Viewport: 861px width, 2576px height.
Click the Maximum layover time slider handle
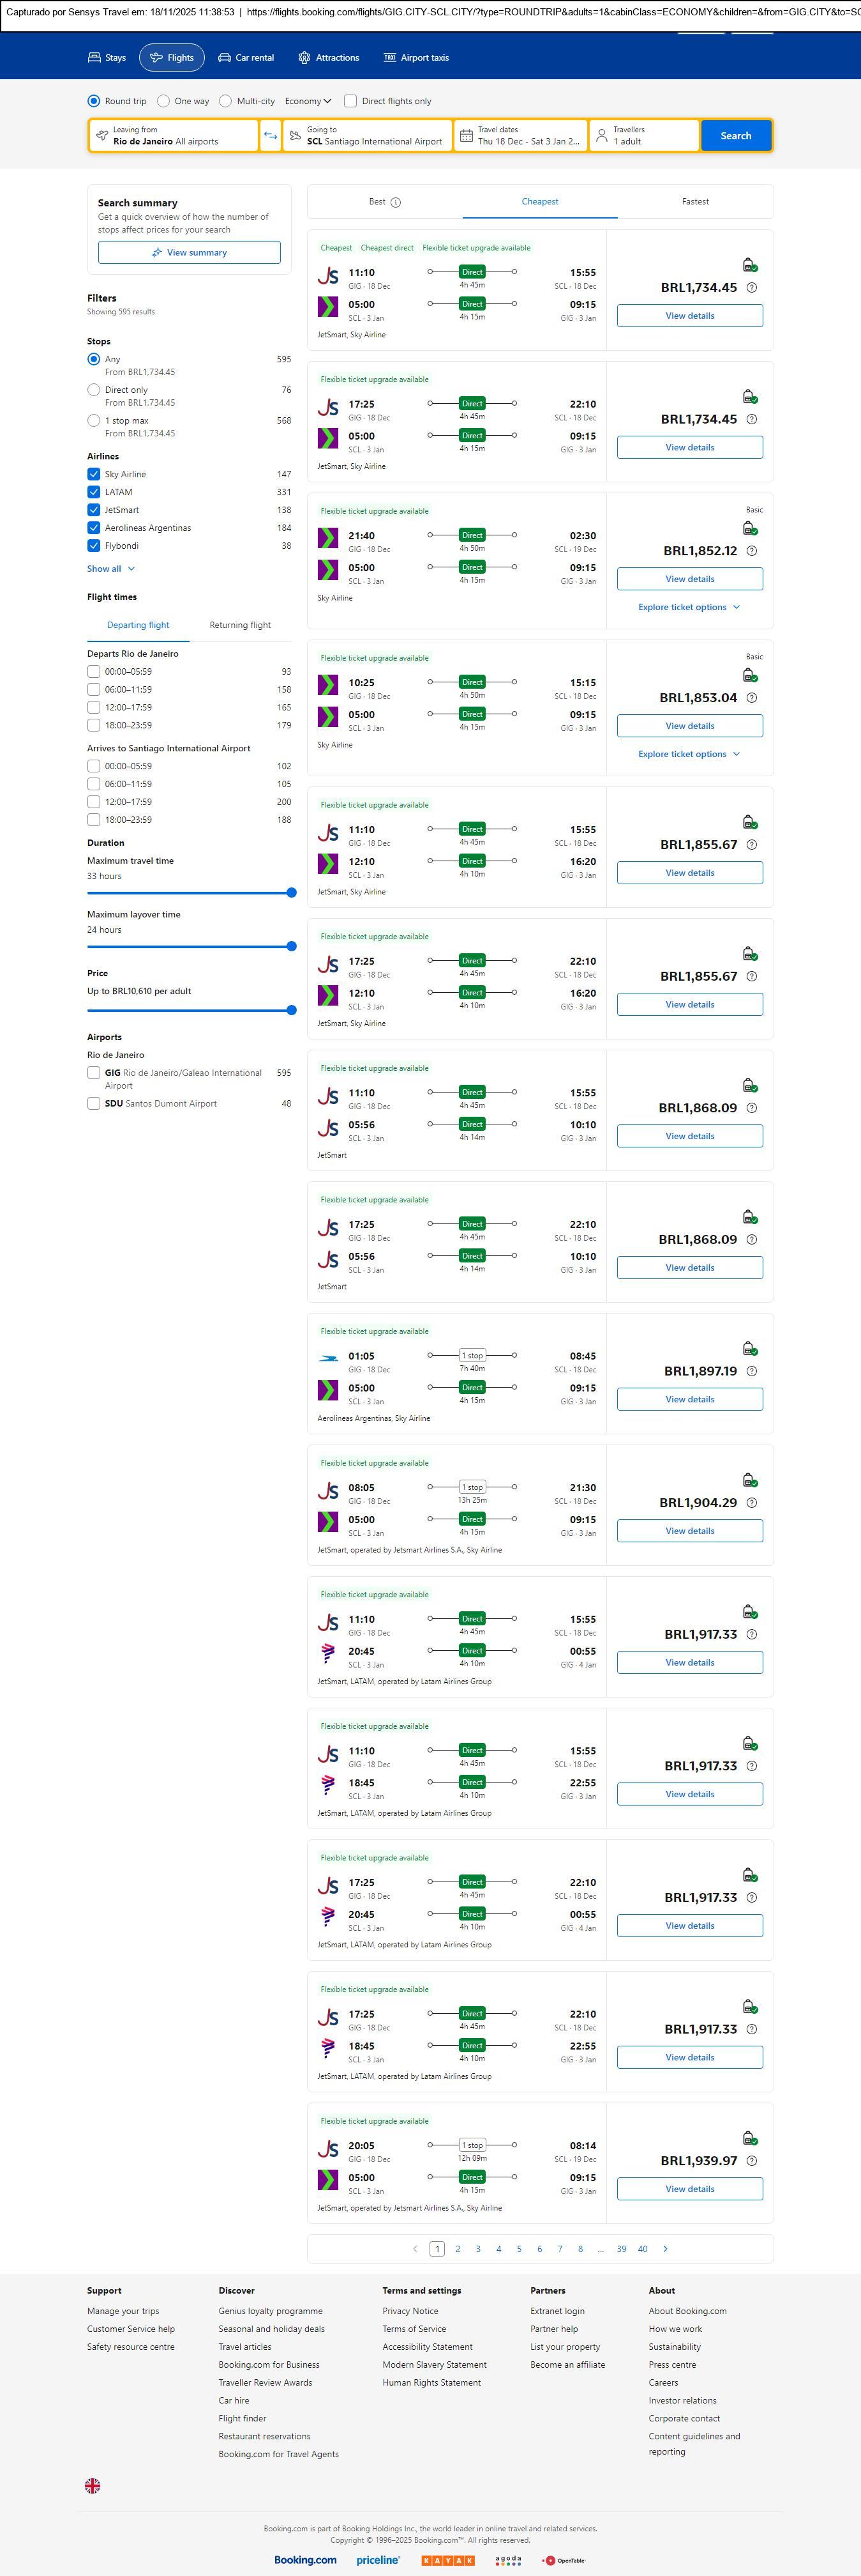coord(292,946)
